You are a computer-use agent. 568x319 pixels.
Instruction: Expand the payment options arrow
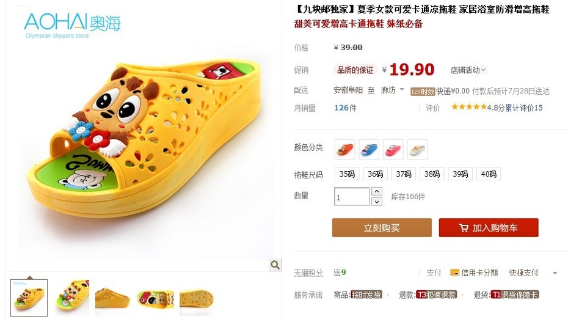(555, 273)
